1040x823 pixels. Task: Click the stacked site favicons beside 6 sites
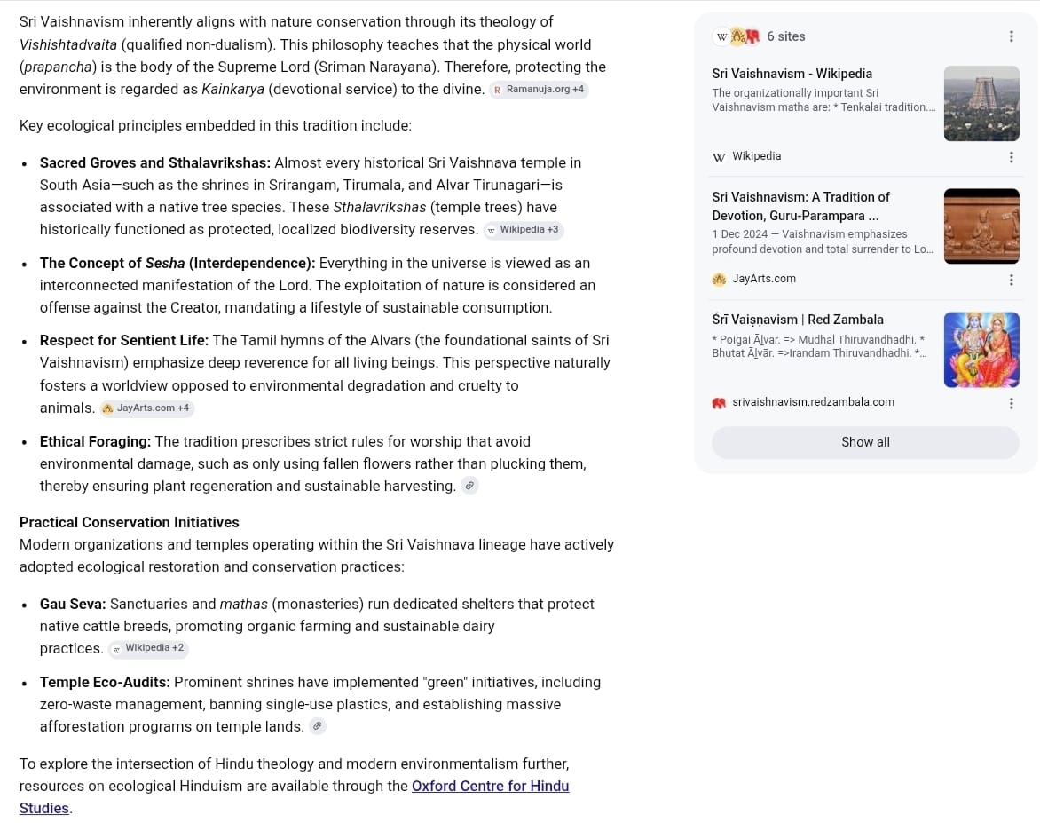click(737, 36)
